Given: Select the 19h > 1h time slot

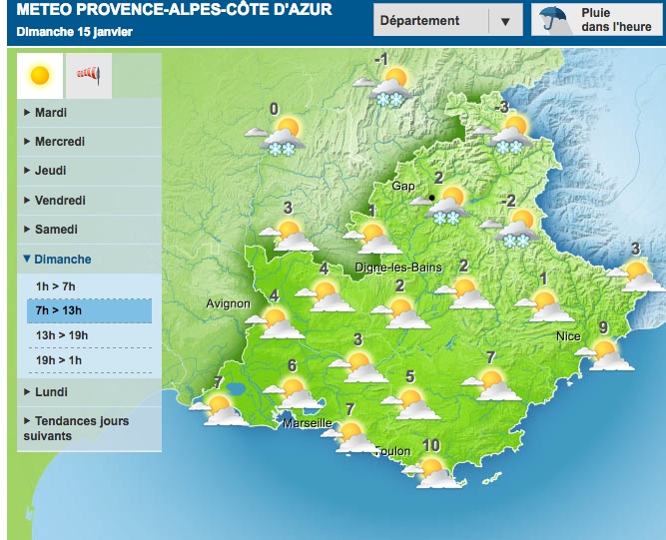Looking at the screenshot, I should tap(89, 360).
